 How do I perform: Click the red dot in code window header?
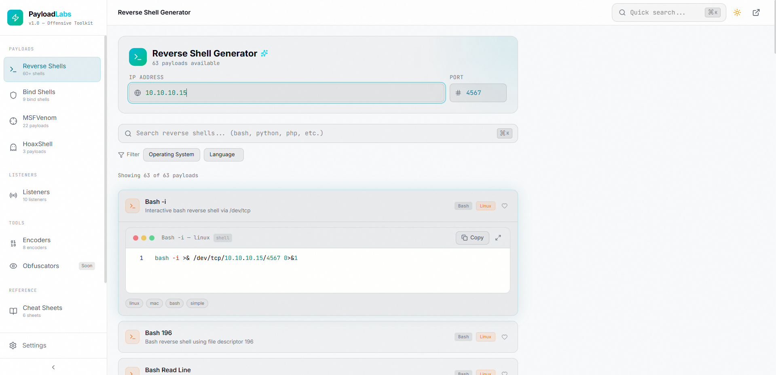pyautogui.click(x=136, y=238)
